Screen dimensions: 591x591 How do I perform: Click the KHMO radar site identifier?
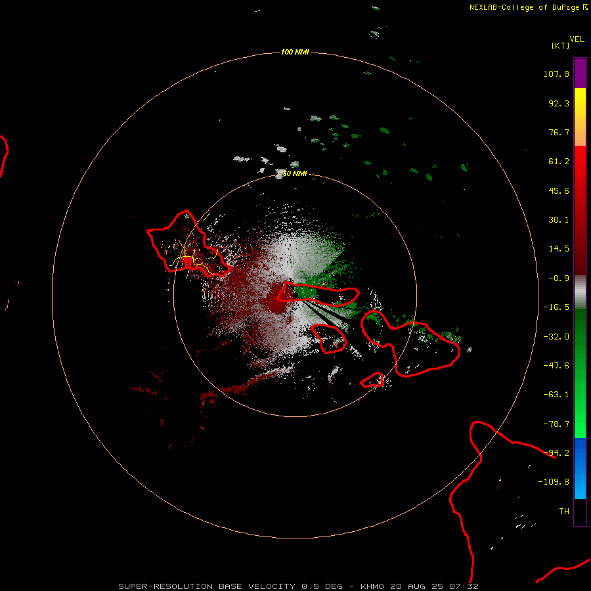tap(373, 586)
